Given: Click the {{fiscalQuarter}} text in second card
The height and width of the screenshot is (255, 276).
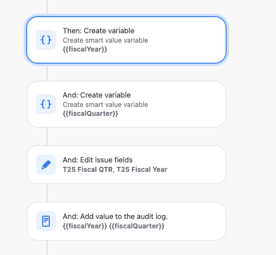Looking at the screenshot, I should click(x=90, y=114).
